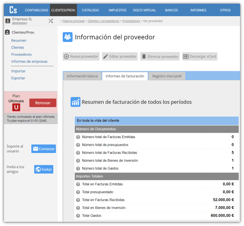Select the Informes de facturación tab

(125, 76)
